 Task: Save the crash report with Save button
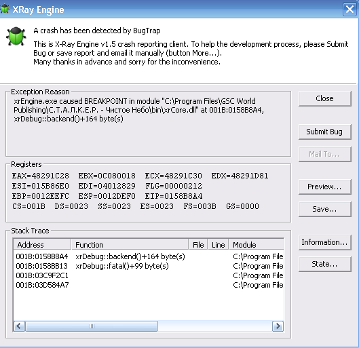pyautogui.click(x=324, y=209)
